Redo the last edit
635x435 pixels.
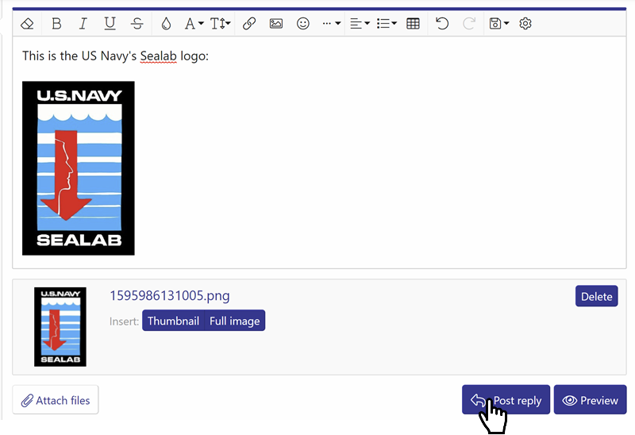point(469,24)
